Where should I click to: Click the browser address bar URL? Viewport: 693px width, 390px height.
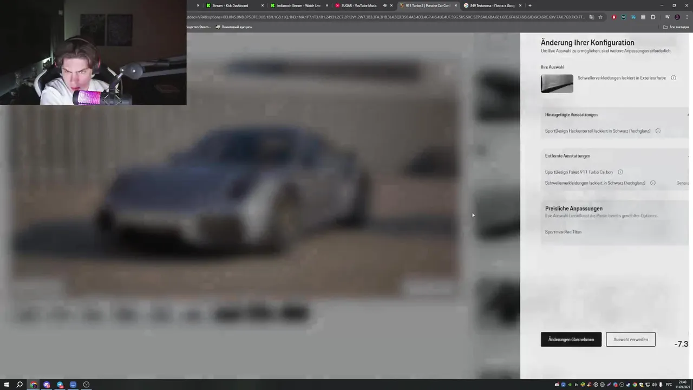[x=385, y=17]
